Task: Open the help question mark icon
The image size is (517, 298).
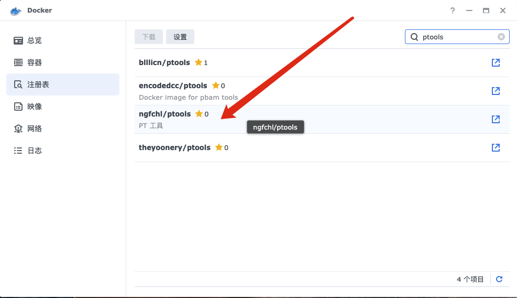Action: pos(453,10)
